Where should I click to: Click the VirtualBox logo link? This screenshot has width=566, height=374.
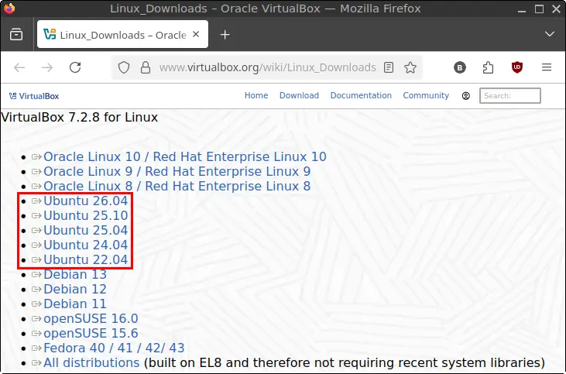[34, 96]
